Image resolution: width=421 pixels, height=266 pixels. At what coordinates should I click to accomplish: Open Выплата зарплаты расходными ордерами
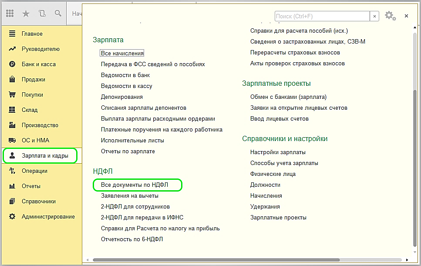(x=158, y=119)
